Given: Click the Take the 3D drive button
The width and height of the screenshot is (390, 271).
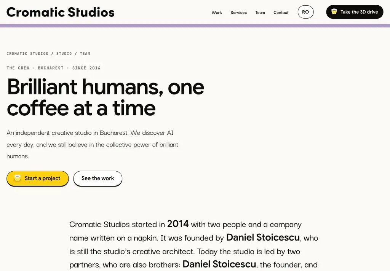Looking at the screenshot, I should [x=355, y=12].
